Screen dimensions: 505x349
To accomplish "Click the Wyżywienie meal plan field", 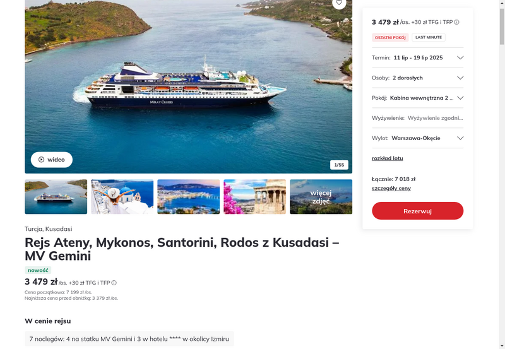I will point(417,118).
